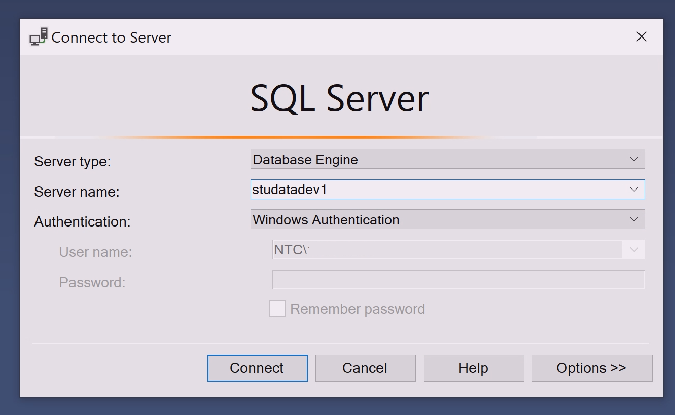Viewport: 675px width, 415px height.
Task: Click the Cancel button
Action: click(x=365, y=368)
